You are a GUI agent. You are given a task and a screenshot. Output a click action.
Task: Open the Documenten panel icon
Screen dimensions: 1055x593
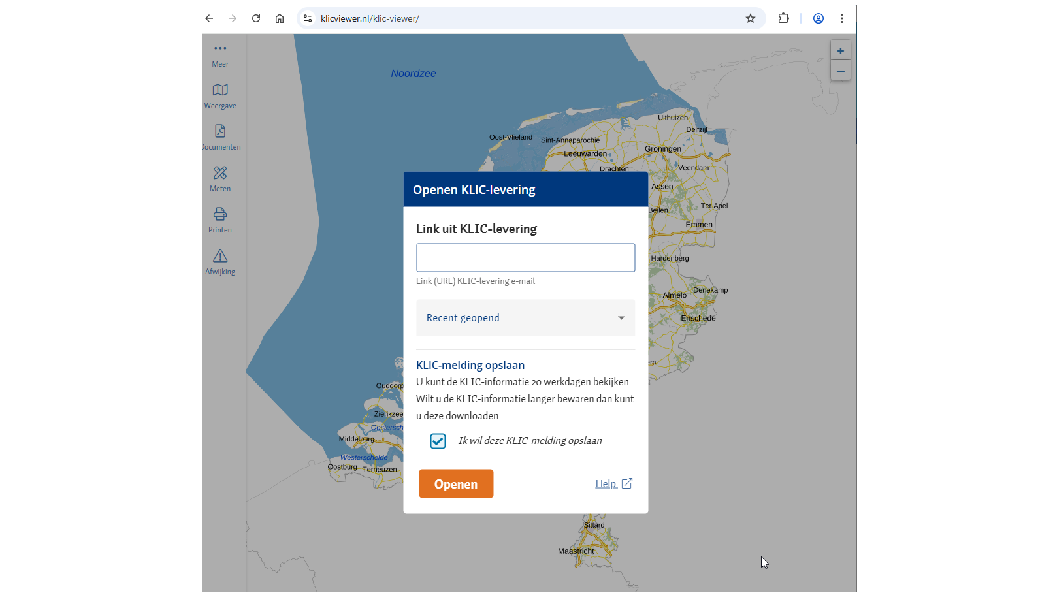click(x=220, y=131)
